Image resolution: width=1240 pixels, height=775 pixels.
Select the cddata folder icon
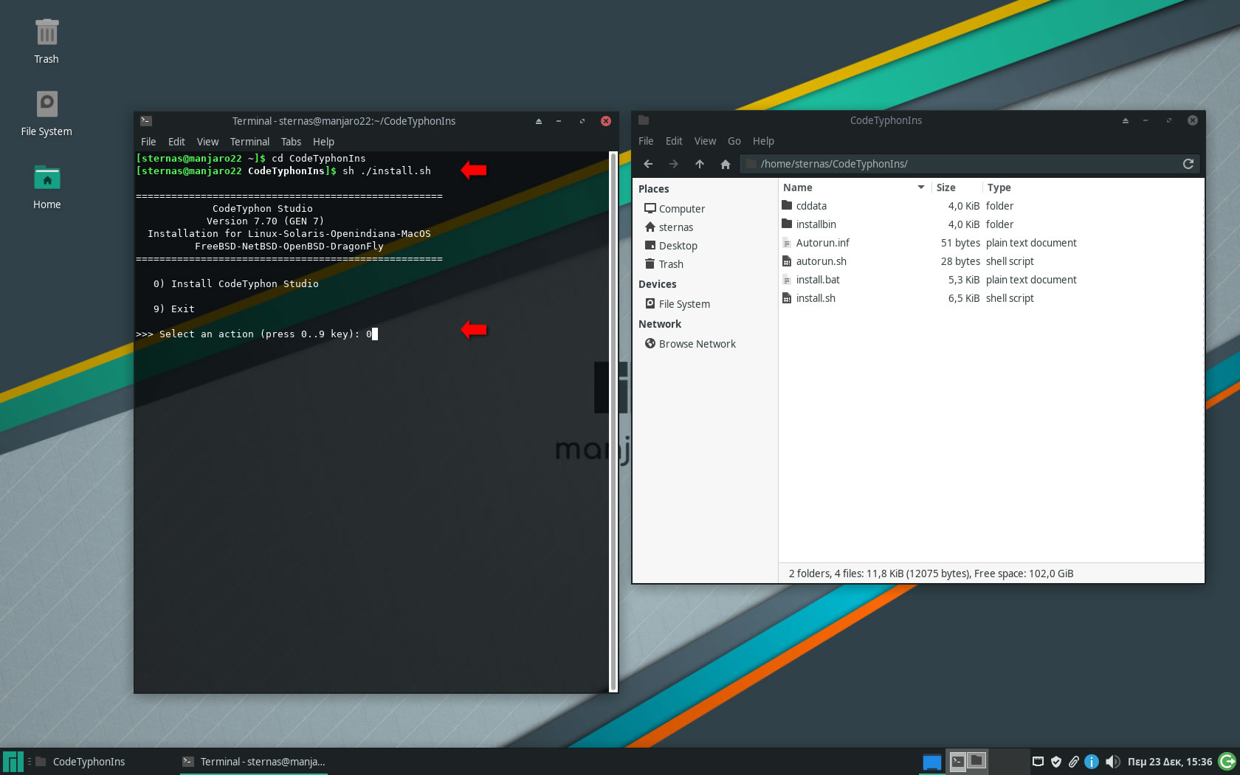(787, 206)
